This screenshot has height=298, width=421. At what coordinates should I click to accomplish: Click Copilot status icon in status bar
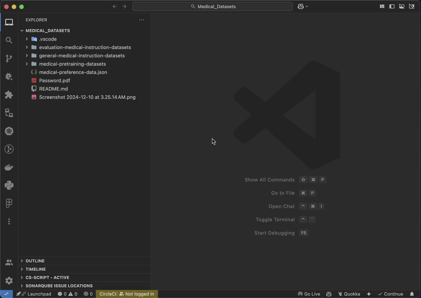(329, 294)
